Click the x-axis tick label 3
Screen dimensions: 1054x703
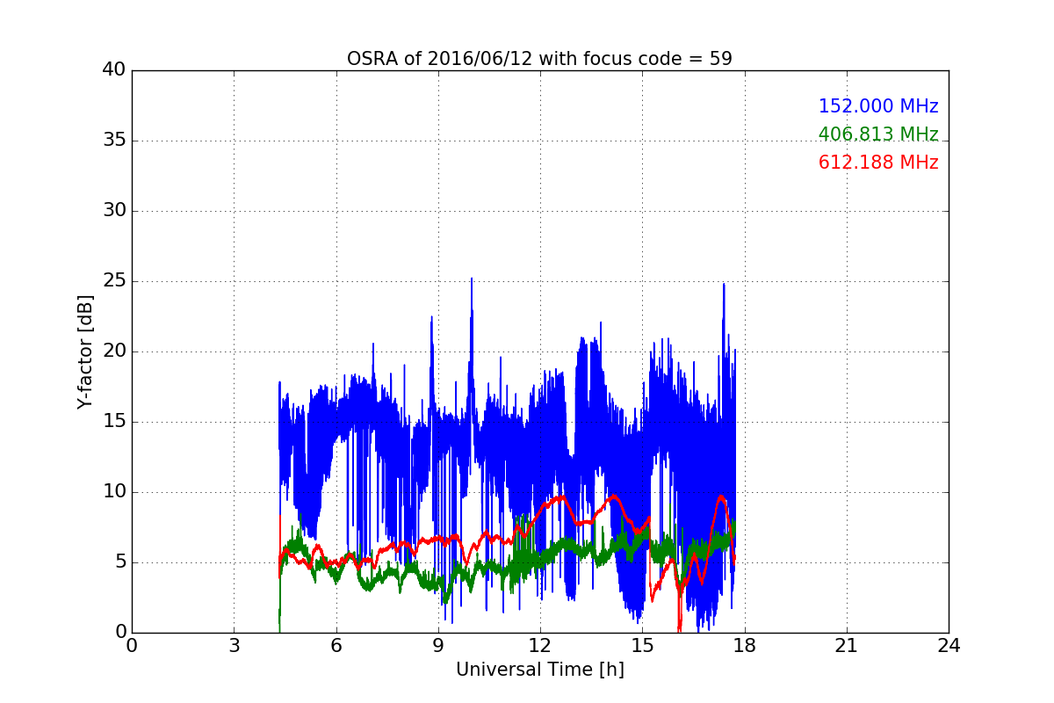pos(234,645)
